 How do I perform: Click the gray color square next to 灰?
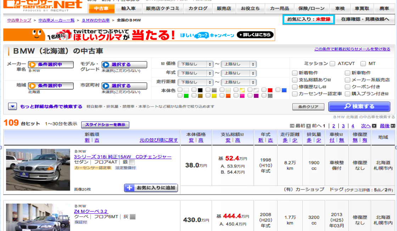(x=133, y=216)
